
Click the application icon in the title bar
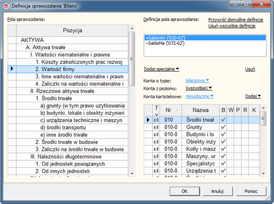pos(7,6)
